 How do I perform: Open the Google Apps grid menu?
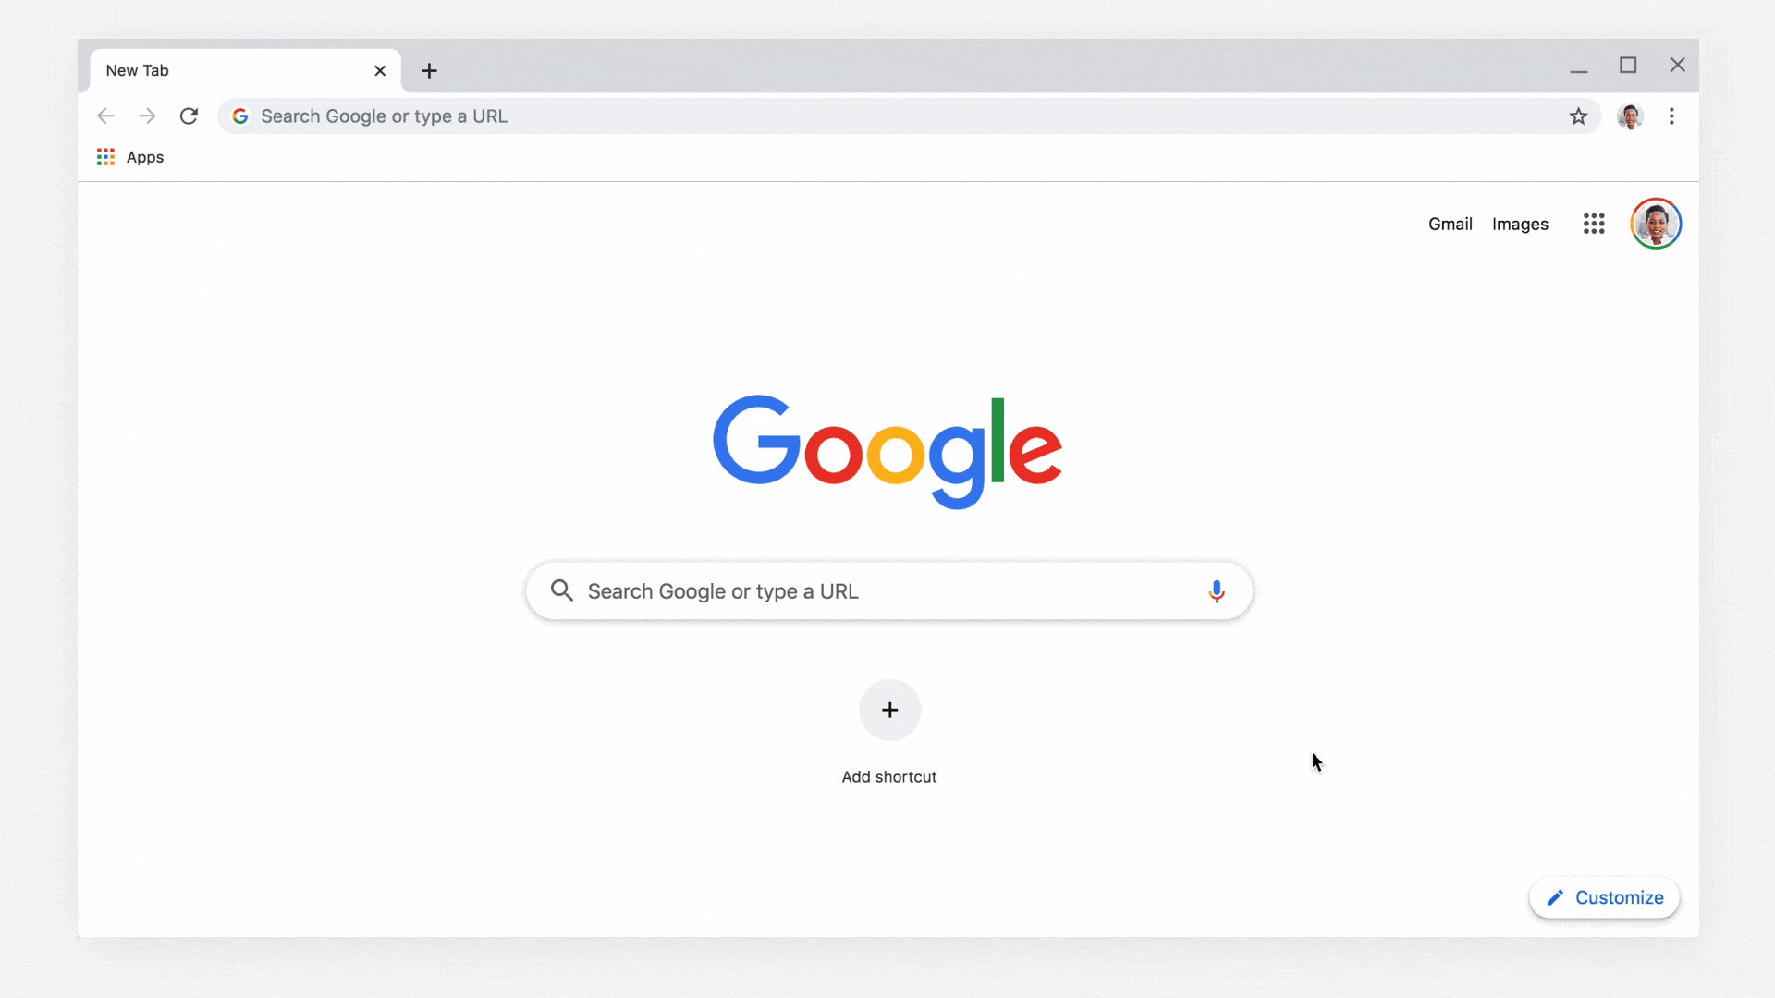1594,223
